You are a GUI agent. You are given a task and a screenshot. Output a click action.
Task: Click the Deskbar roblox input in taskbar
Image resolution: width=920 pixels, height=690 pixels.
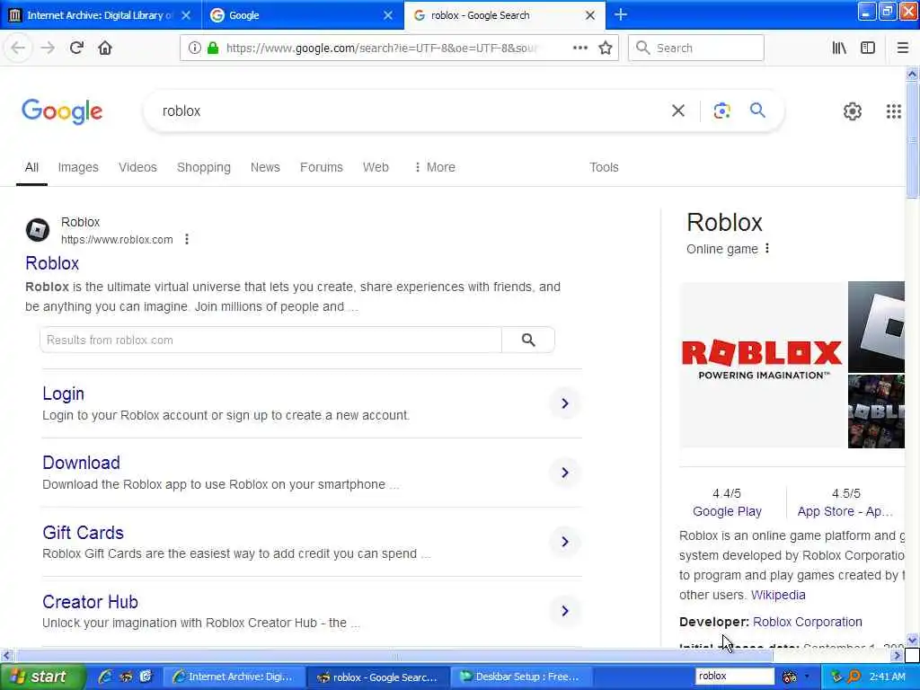735,676
